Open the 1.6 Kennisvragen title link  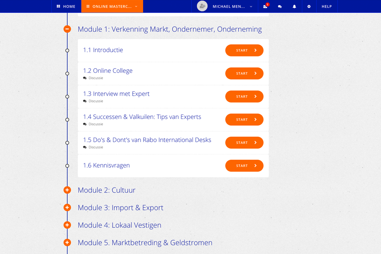[x=106, y=166]
